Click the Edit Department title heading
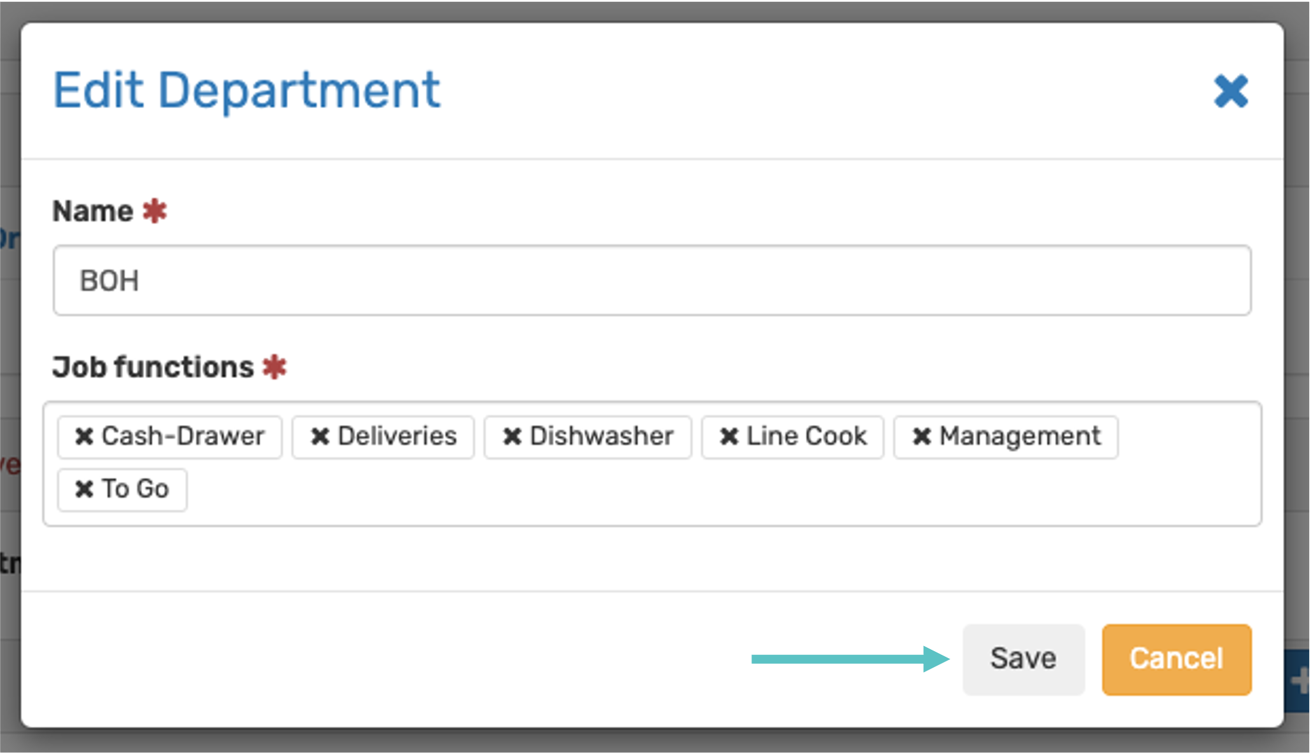1311x754 pixels. [246, 90]
